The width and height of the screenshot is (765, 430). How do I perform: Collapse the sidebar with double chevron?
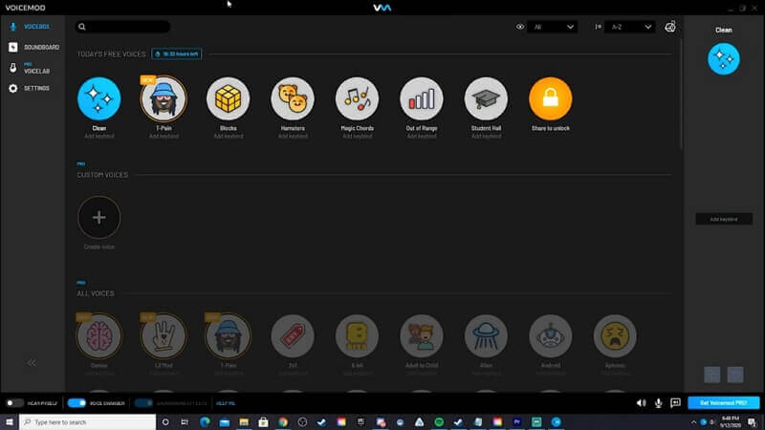(32, 362)
